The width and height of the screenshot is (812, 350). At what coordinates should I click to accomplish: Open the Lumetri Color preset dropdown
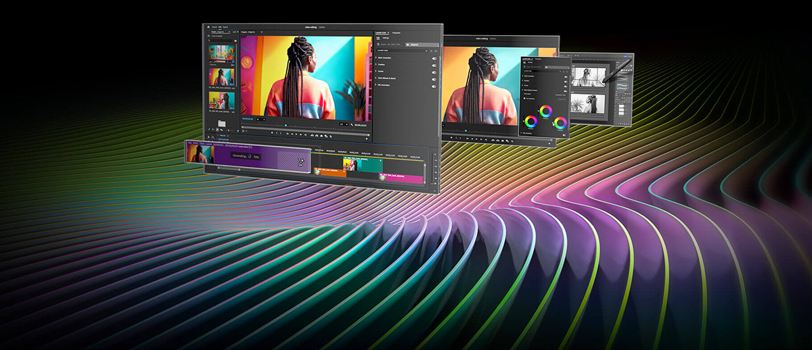[403, 51]
